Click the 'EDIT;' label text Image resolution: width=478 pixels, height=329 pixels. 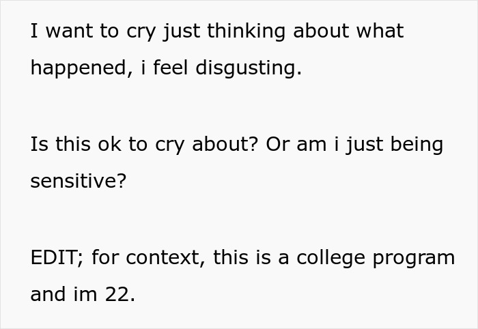click(57, 258)
